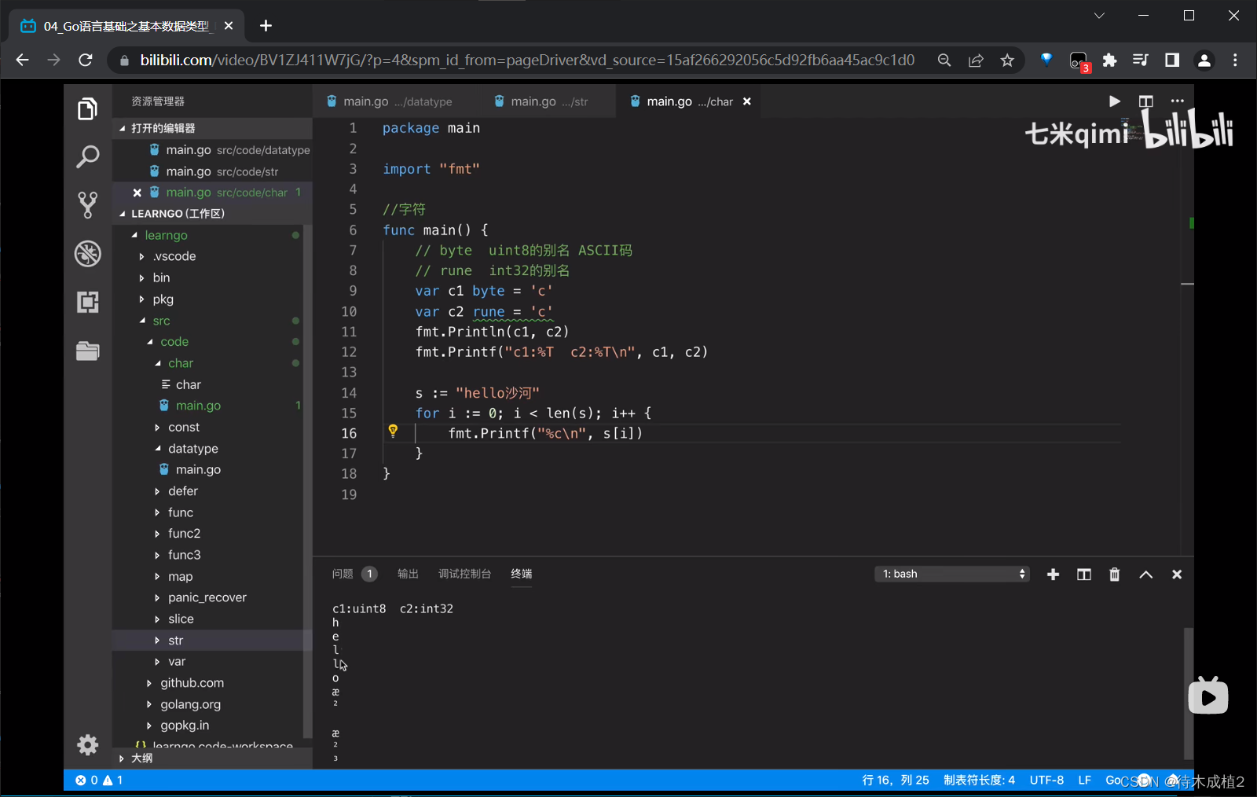Open the browser profile avatar

1204,60
